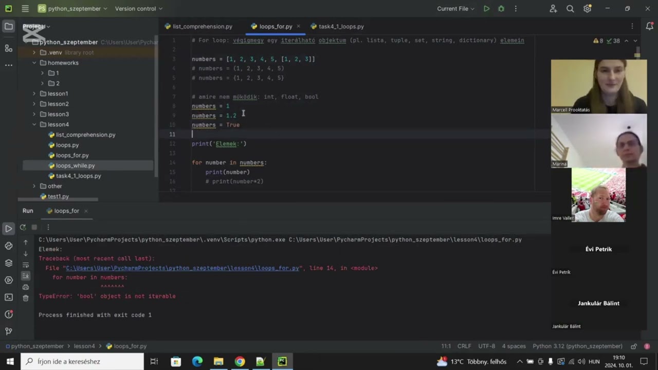Expand the .venv folder

coord(34,52)
